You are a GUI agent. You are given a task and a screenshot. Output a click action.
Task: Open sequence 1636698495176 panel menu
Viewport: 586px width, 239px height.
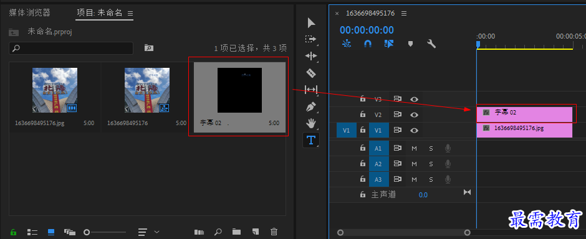tap(403, 14)
